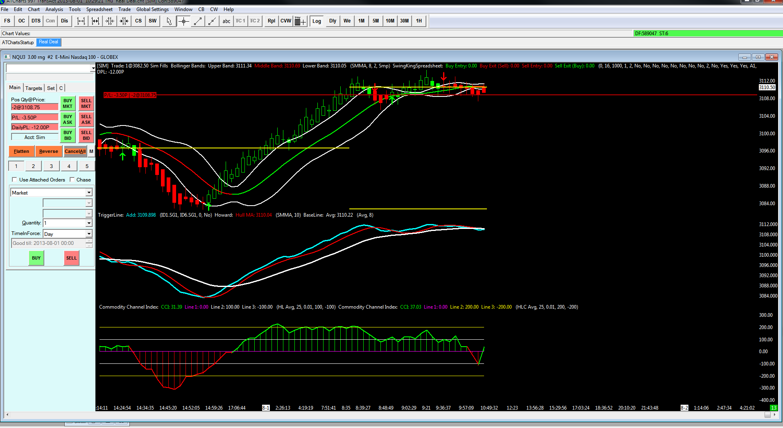The image size is (783, 428).
Task: Select the trend line drawing tool
Action: coord(198,21)
